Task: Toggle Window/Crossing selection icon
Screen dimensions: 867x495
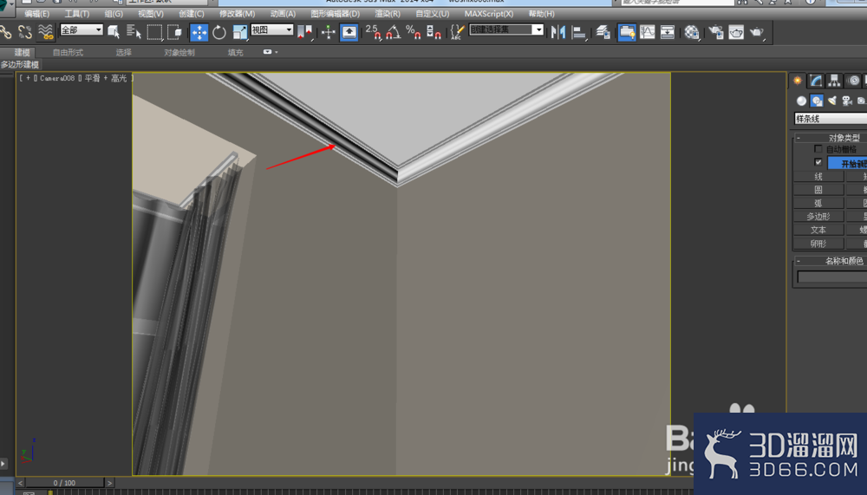Action: (175, 33)
